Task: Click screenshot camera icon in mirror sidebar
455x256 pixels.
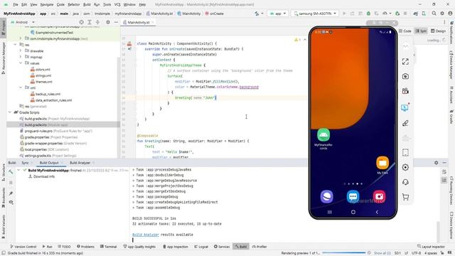Action: (405, 76)
